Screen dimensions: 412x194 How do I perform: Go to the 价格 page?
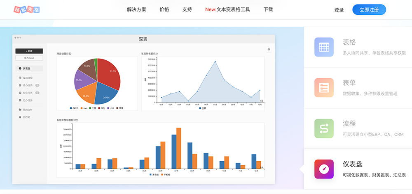click(x=164, y=10)
